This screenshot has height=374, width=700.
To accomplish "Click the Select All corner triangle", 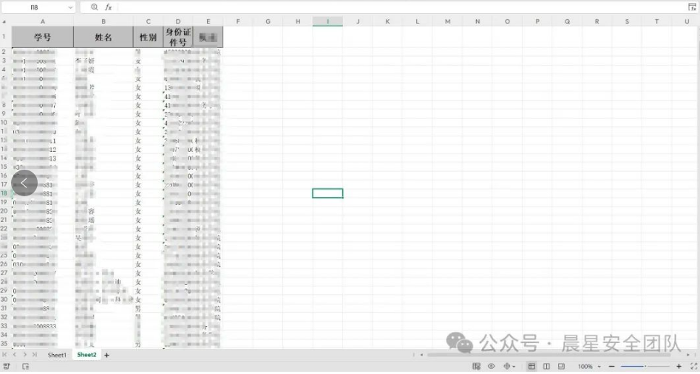I will click(x=4, y=21).
